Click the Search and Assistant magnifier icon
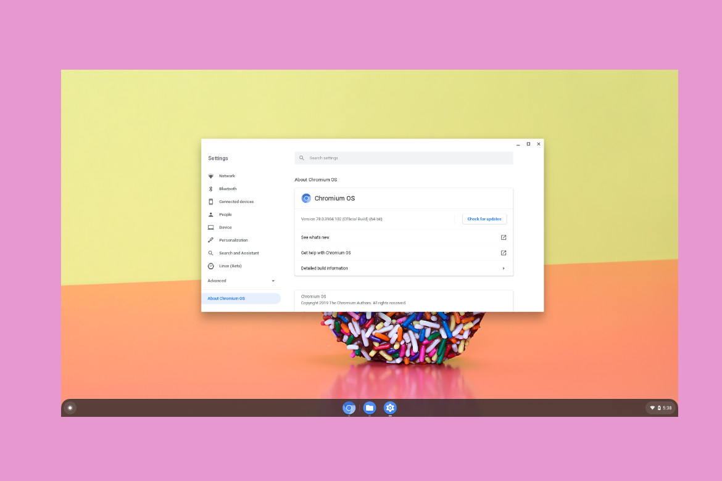The width and height of the screenshot is (722, 481). 211,253
